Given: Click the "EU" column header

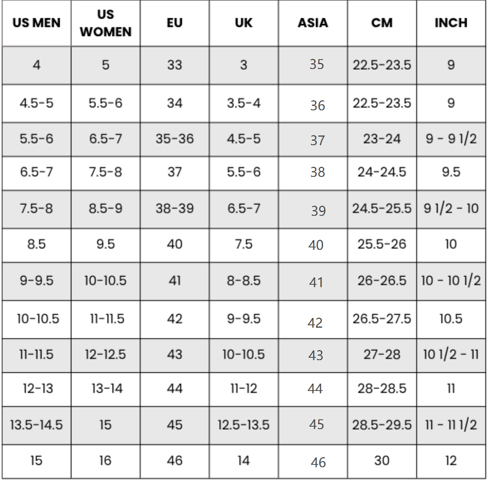Looking at the screenshot, I should click(x=175, y=23).
